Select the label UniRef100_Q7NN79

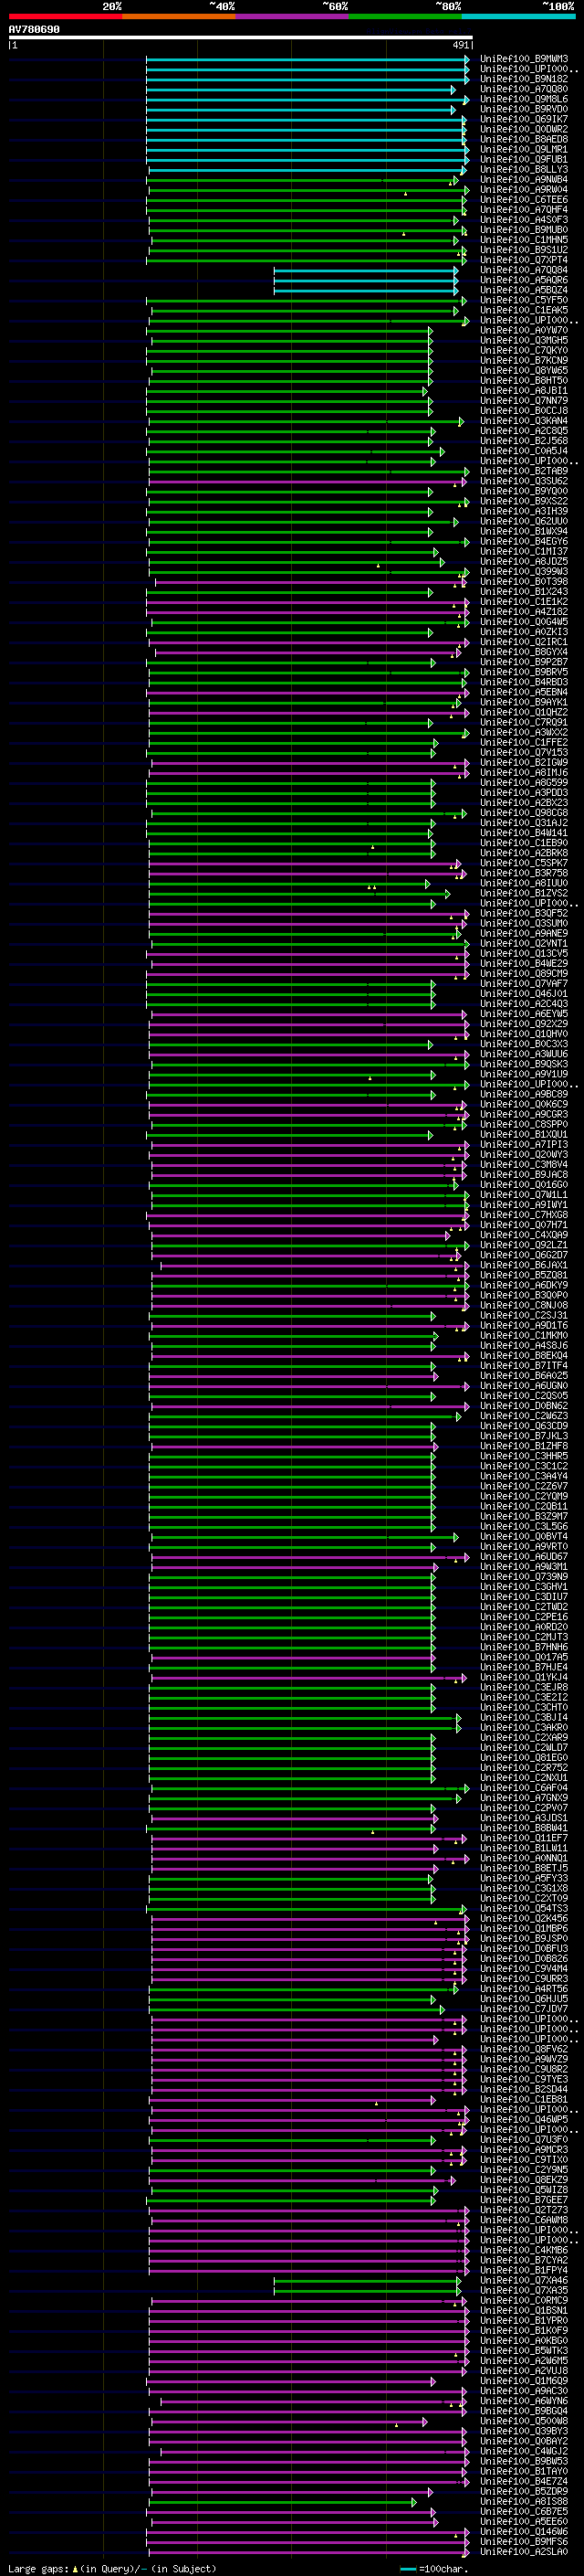point(523,401)
